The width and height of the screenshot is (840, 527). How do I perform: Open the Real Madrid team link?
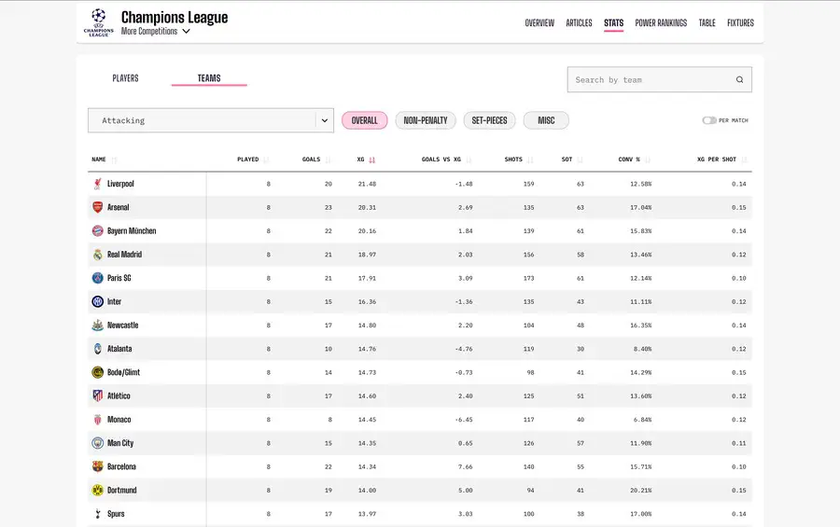point(124,255)
